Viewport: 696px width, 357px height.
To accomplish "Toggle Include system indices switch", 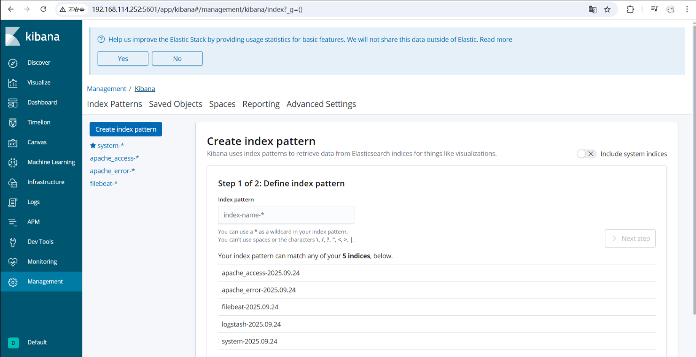I will point(587,154).
